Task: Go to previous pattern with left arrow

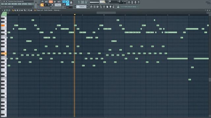Action: point(75,7)
